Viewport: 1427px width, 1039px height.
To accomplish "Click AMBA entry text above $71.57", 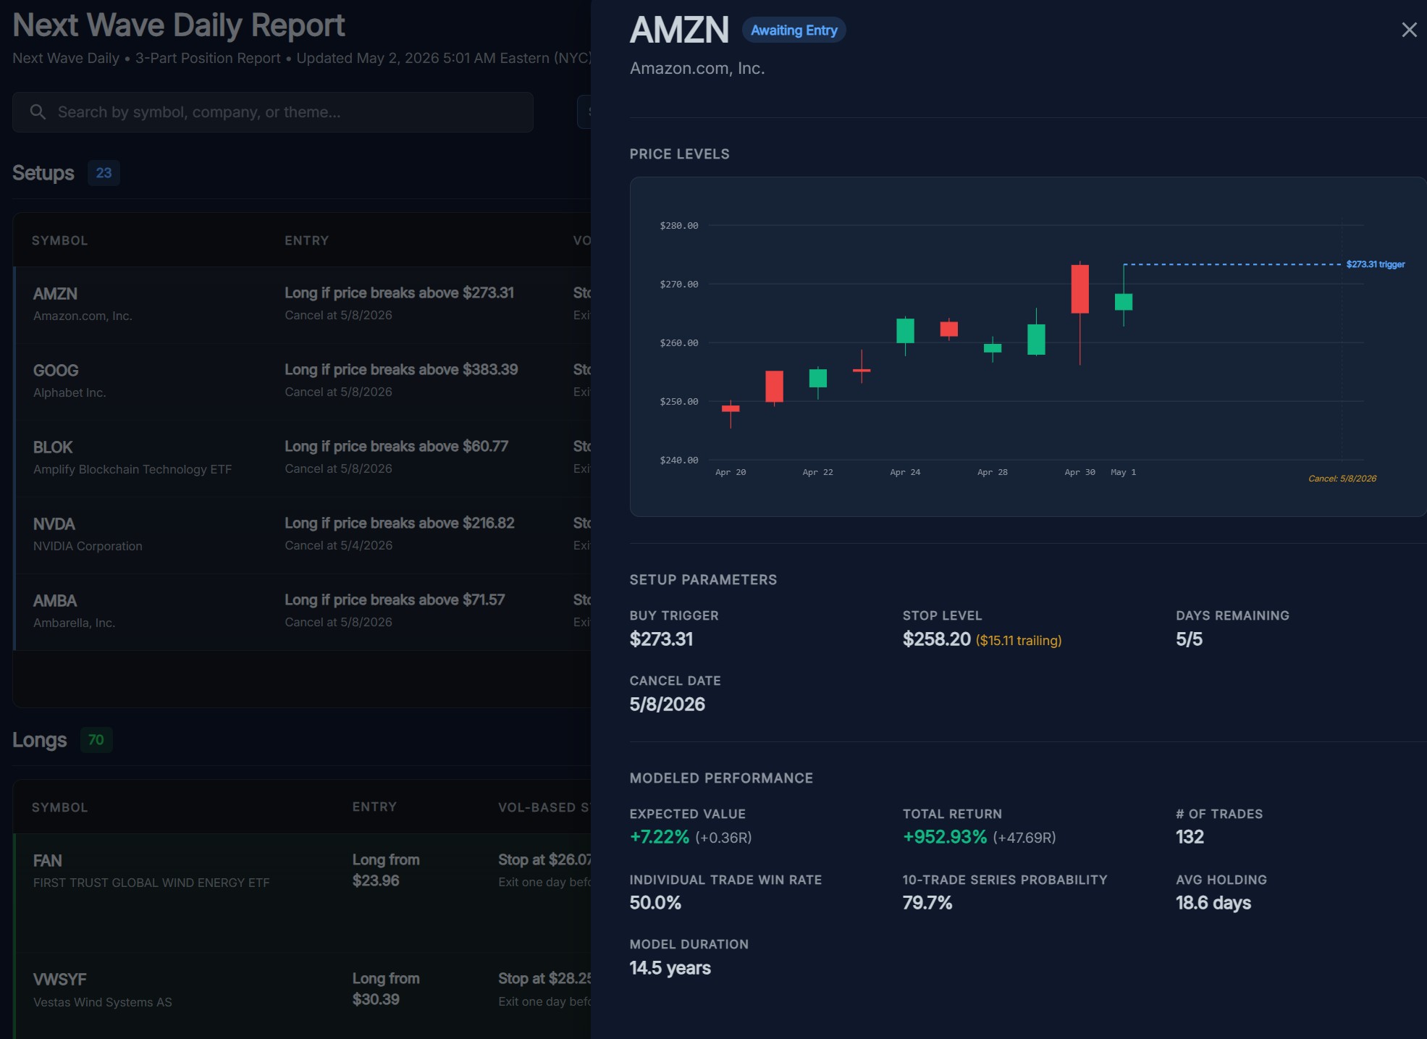I will pos(395,600).
